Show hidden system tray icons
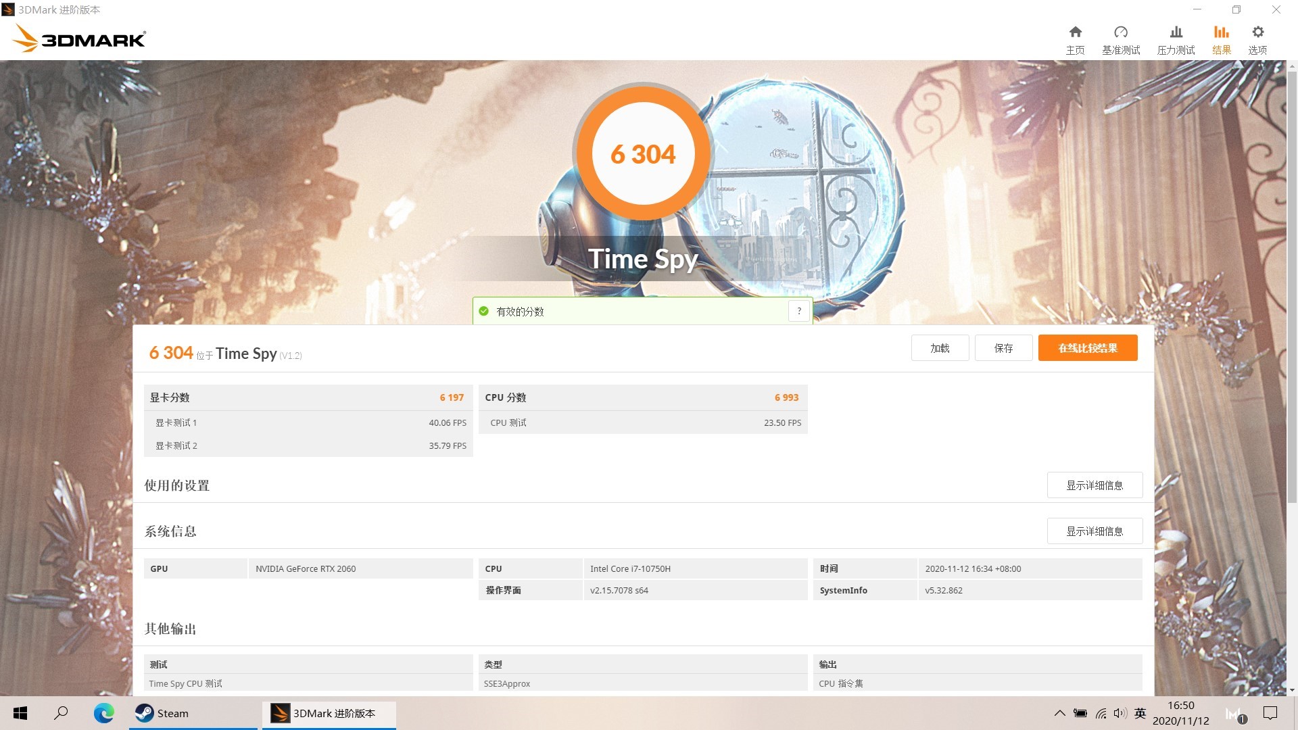The image size is (1298, 730). click(x=1059, y=713)
